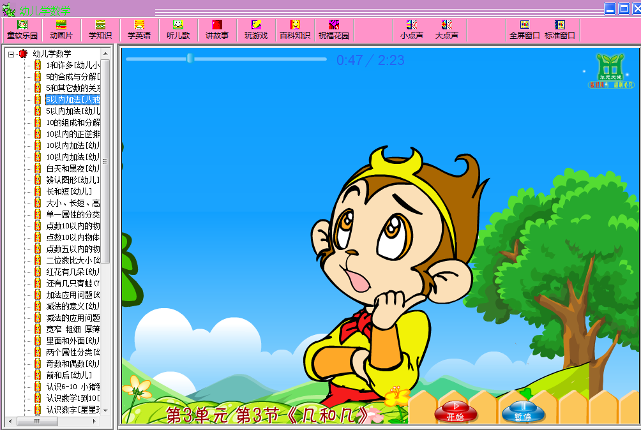The height and width of the screenshot is (430, 641).
Task: Click the tree horizontal scroll-right arrow
Action: click(x=94, y=420)
